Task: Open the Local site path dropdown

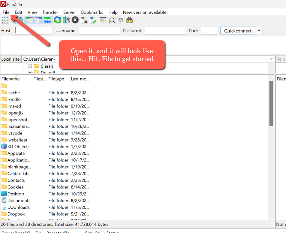Action: tap(271, 59)
